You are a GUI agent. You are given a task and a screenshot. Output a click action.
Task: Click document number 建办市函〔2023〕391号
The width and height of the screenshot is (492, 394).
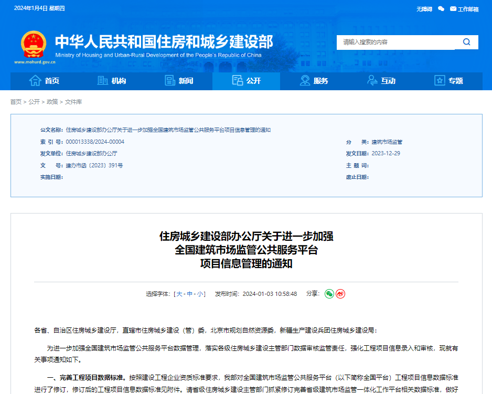coord(94,165)
